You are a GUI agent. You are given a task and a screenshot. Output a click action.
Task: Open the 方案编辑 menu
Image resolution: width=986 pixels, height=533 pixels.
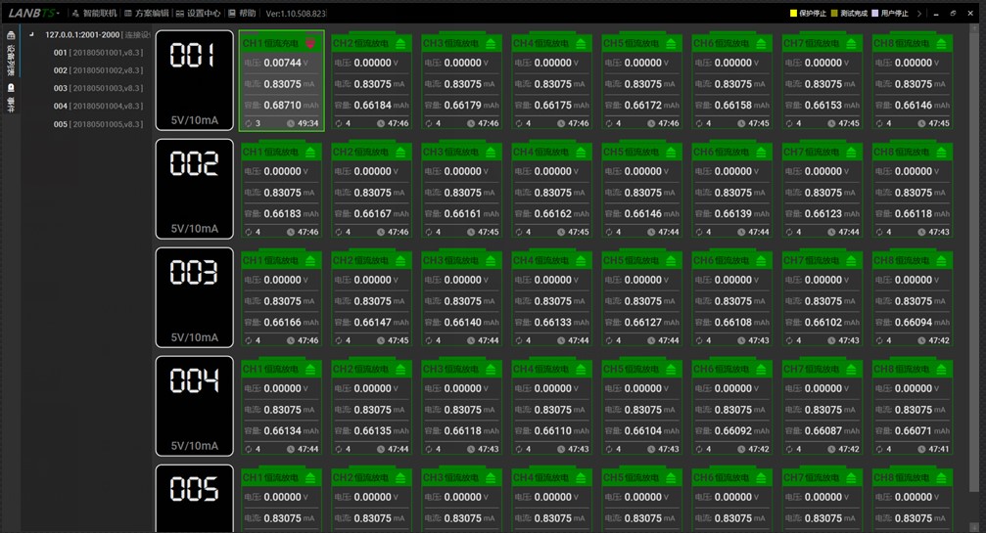pyautogui.click(x=145, y=14)
